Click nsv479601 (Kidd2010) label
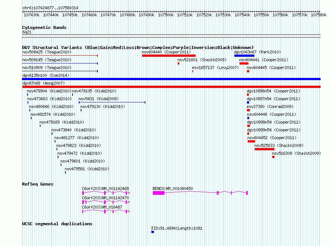 pyautogui.click(x=83, y=161)
